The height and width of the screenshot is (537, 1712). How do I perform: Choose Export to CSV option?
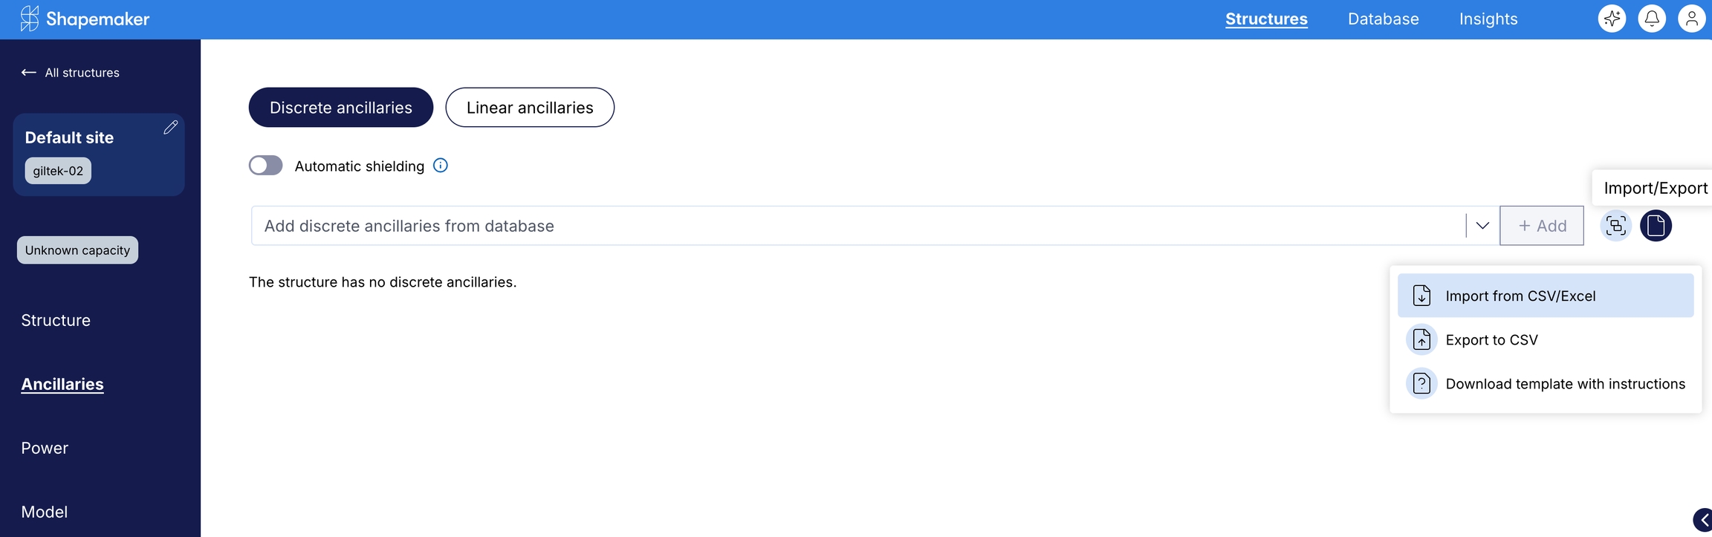1491,340
